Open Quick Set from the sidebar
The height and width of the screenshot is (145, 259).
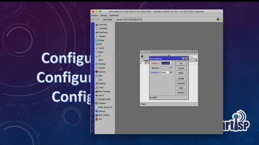pyautogui.click(x=105, y=25)
